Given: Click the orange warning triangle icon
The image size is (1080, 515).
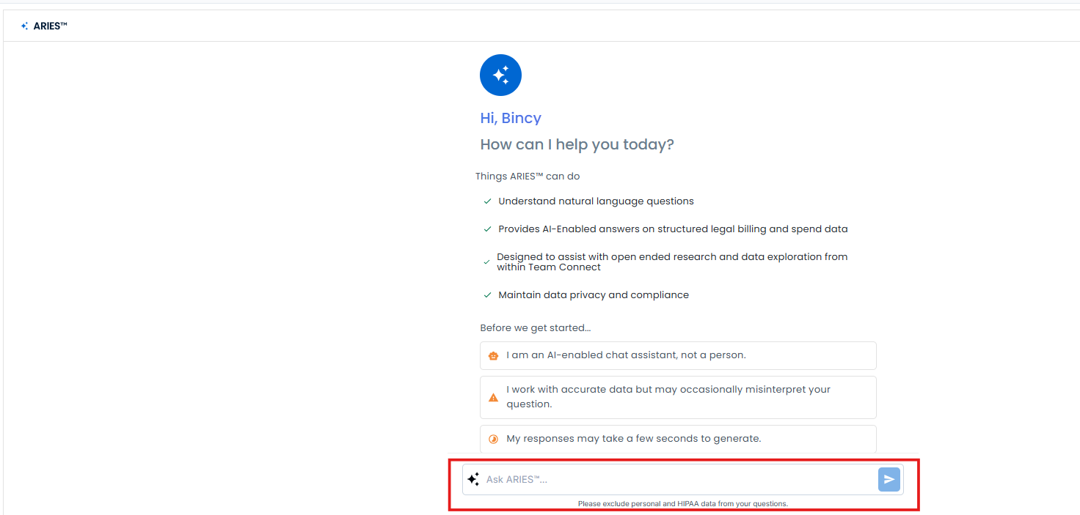Looking at the screenshot, I should 493,398.
